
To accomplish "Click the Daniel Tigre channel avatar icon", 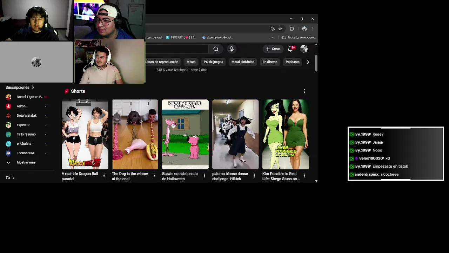I will [8, 97].
